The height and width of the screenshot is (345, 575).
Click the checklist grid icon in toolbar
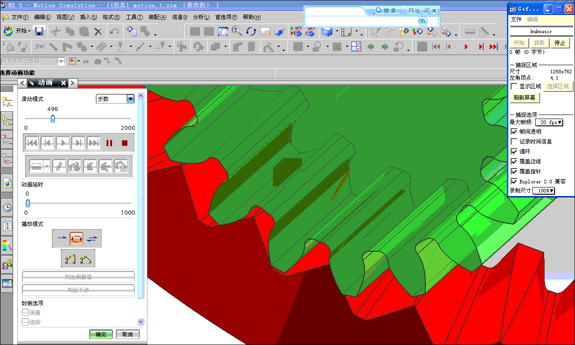pyautogui.click(x=356, y=46)
